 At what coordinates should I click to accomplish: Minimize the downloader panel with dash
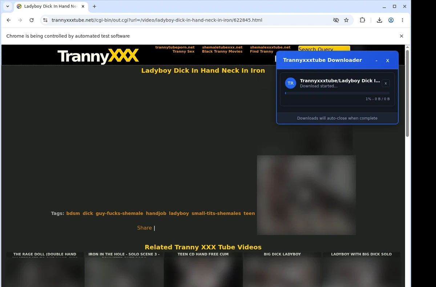tap(376, 60)
